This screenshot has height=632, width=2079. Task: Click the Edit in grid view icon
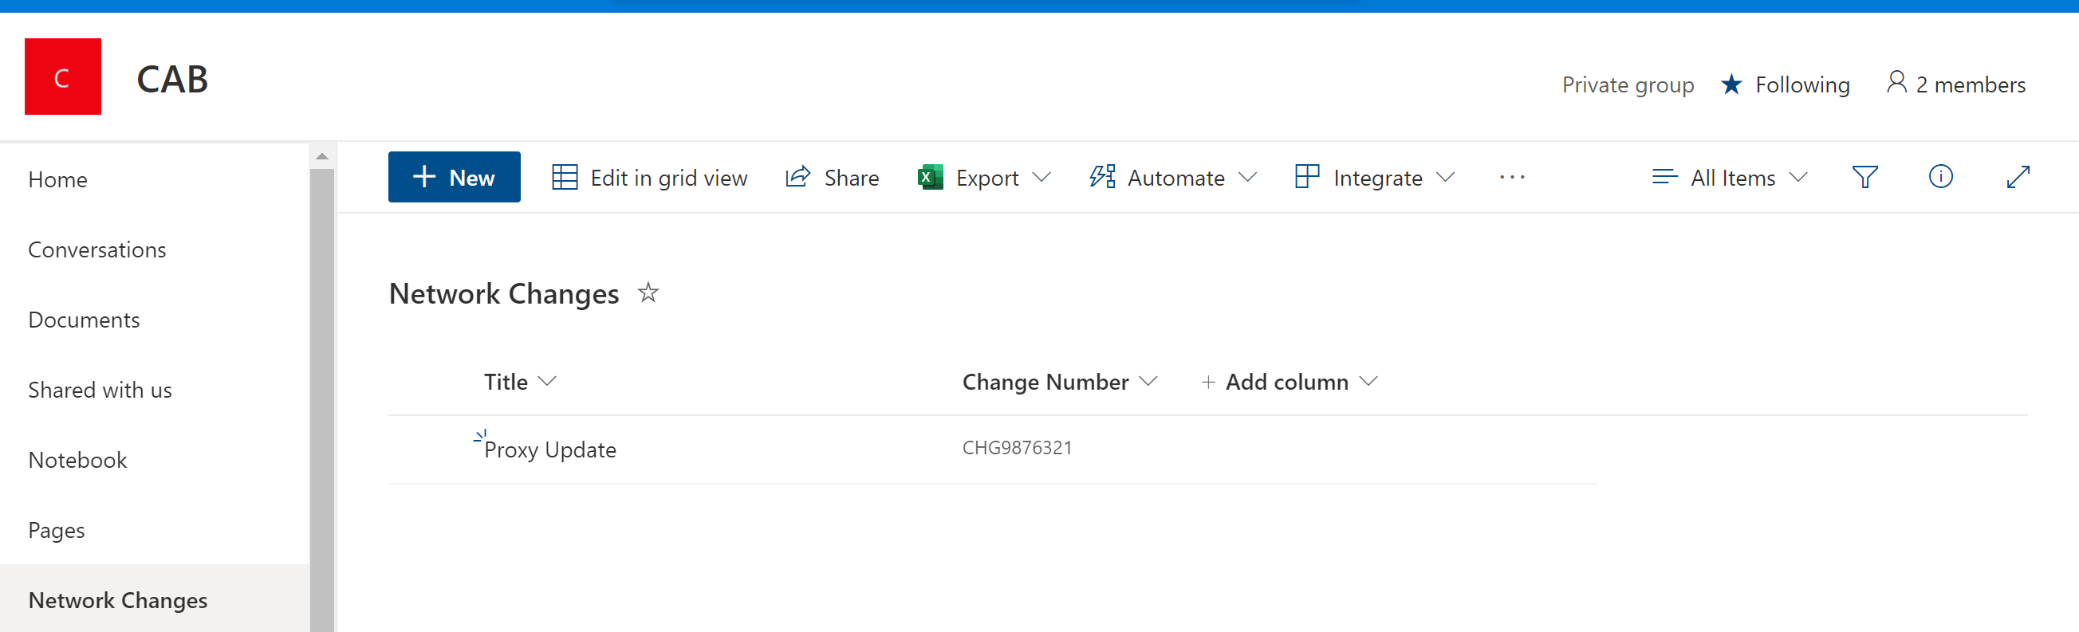pyautogui.click(x=564, y=178)
